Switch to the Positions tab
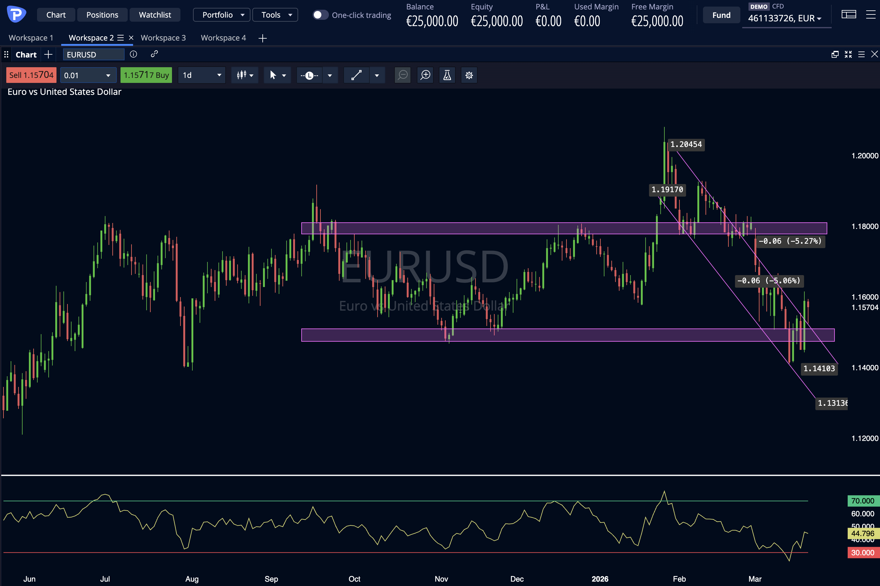The image size is (880, 586). (x=102, y=14)
